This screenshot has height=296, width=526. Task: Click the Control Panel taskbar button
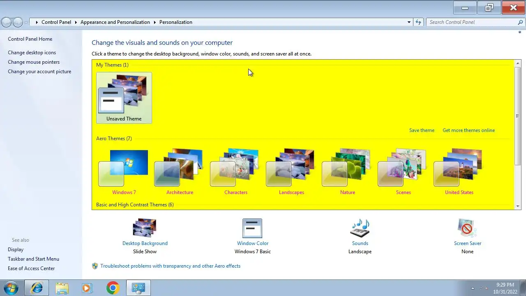138,288
